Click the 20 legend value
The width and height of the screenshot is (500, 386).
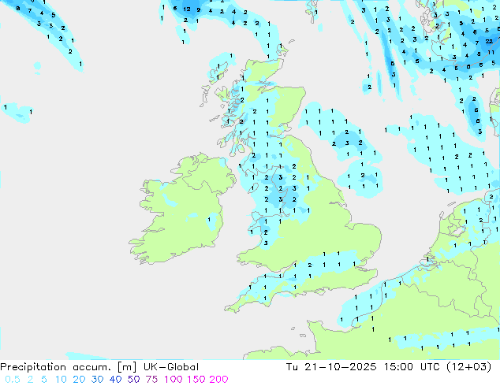[x=79, y=380]
